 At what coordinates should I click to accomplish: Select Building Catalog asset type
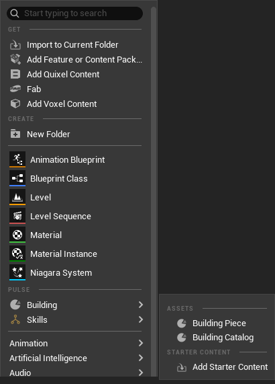(217, 337)
